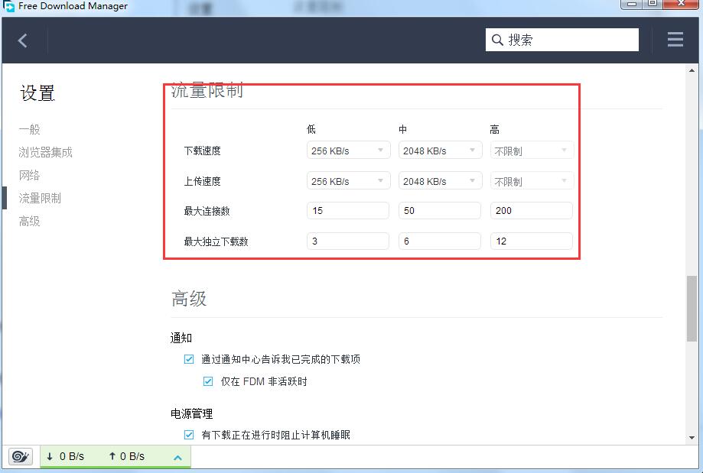Open the 低 download speed dropdown showing 256 KB/s

coord(348,150)
